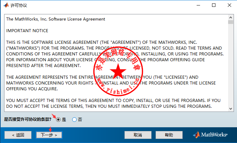This screenshot has height=143, width=237.
Task: Click the 'IMPORTANT NOTICE' heading text
Action: pos(27,31)
